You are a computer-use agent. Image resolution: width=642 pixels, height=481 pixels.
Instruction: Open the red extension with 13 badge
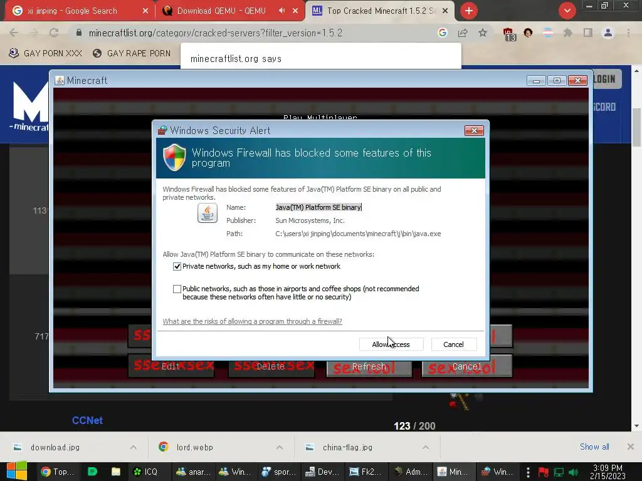pyautogui.click(x=508, y=34)
